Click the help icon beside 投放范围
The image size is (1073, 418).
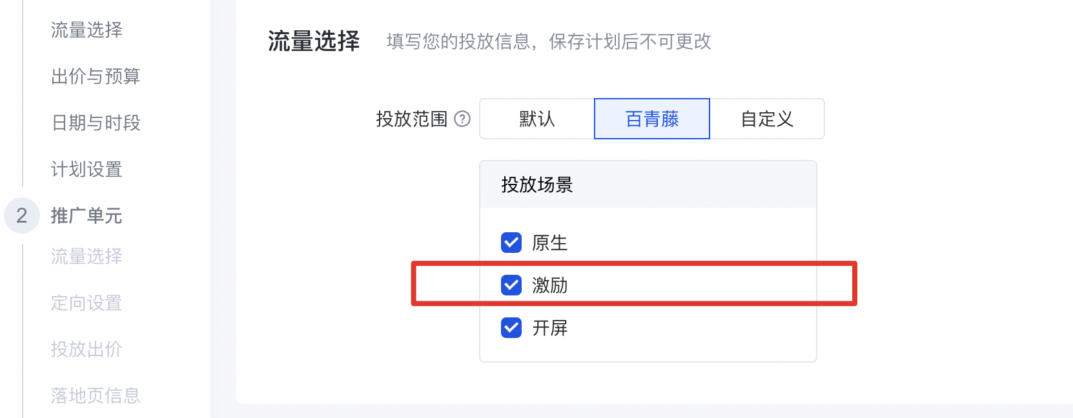(x=462, y=119)
